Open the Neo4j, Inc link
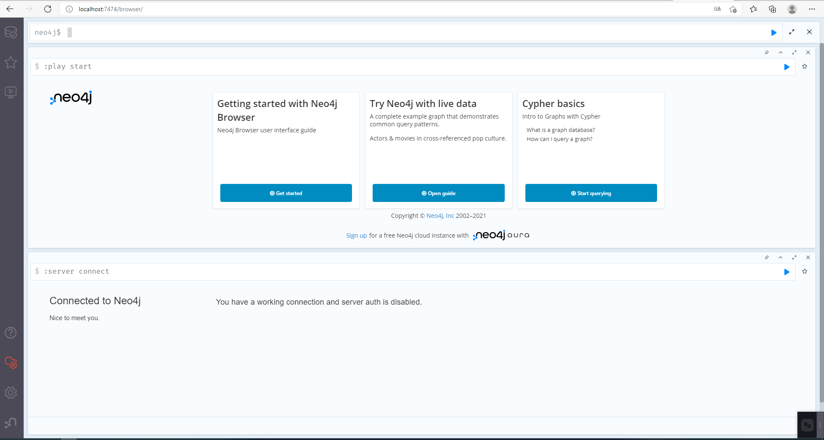Screen dimensions: 824x440 click(440, 216)
